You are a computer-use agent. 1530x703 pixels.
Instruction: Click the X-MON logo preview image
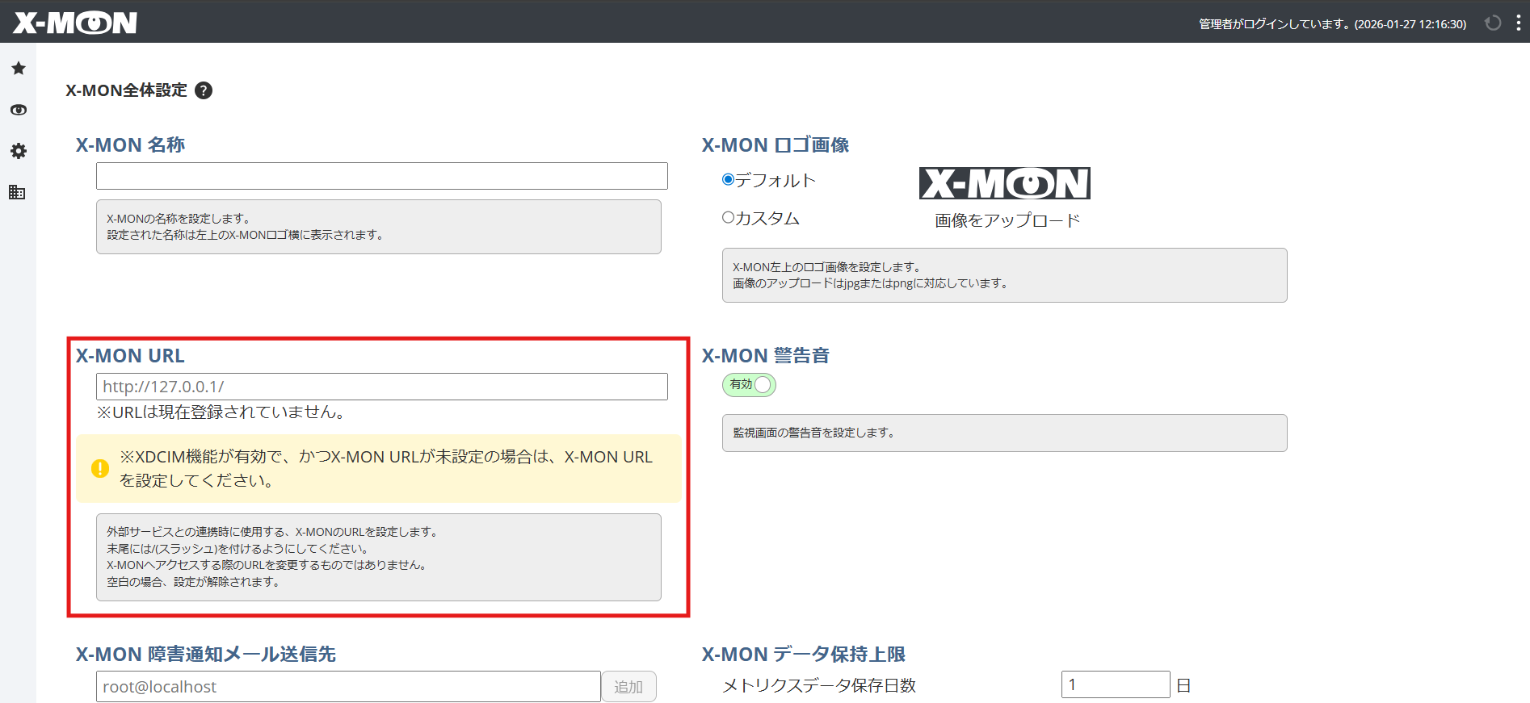pyautogui.click(x=1005, y=183)
